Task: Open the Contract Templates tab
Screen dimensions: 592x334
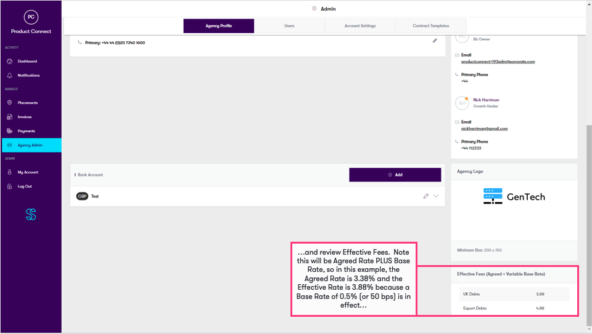Action: point(430,26)
